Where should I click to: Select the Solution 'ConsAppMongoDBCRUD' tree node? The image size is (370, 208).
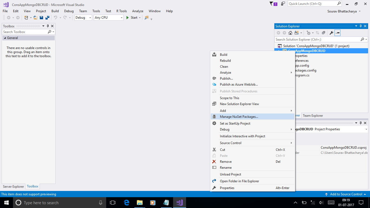coord(316,46)
